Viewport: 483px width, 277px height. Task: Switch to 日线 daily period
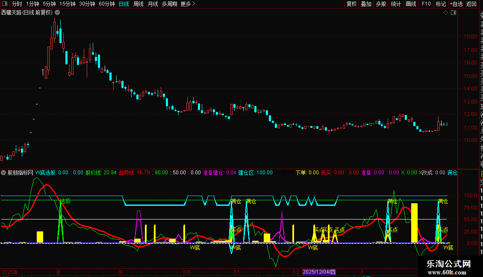click(x=124, y=4)
